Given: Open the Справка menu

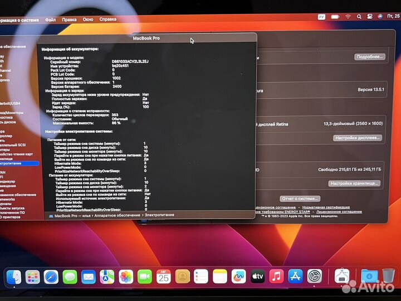Looking at the screenshot, I should [108, 19].
